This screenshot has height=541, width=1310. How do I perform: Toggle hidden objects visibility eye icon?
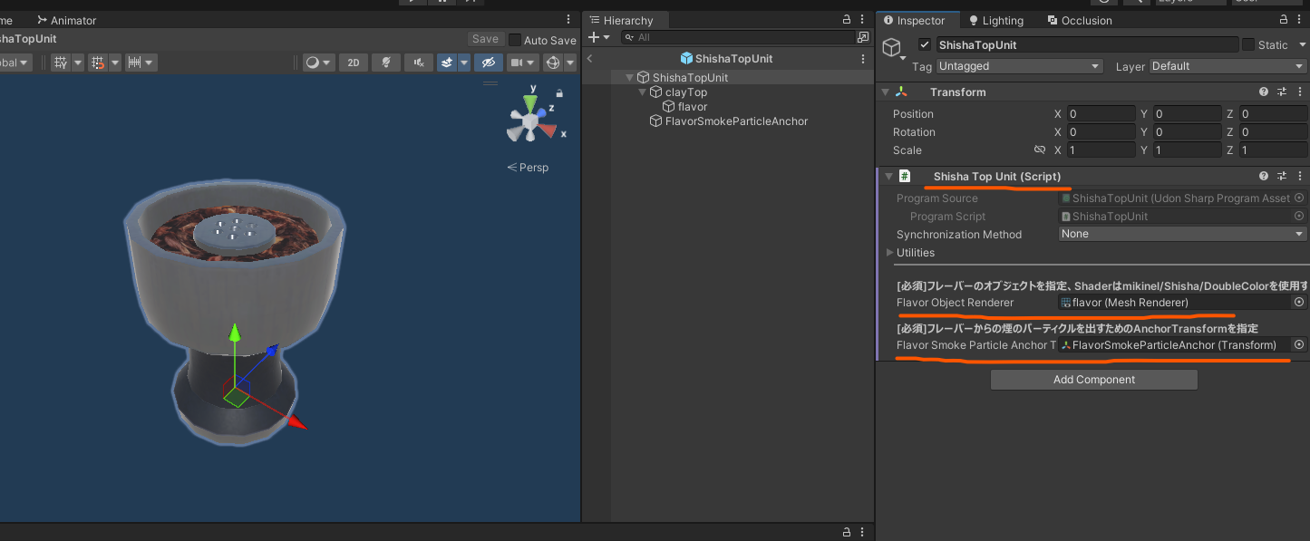488,63
